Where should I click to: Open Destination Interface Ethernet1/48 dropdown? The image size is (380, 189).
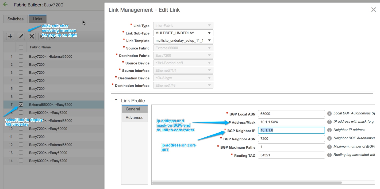coord(183,85)
